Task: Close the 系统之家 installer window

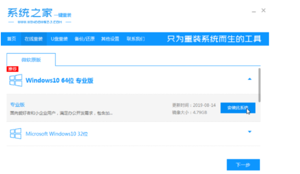Action: coord(264,10)
